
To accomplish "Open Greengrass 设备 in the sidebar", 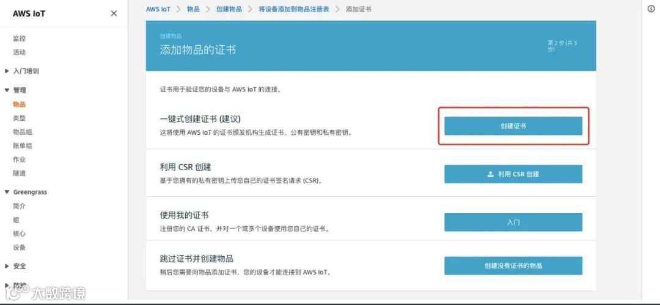I will [x=20, y=248].
